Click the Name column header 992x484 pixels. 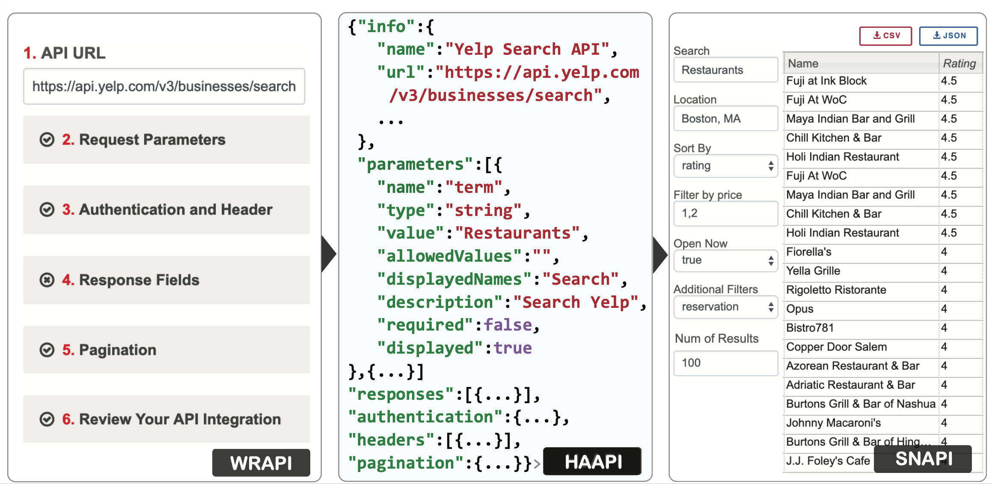pos(861,63)
